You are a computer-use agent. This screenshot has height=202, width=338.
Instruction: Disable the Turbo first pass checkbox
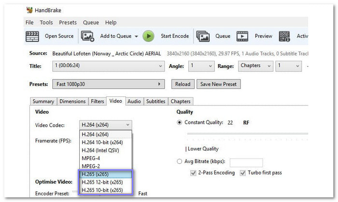pos(243,173)
